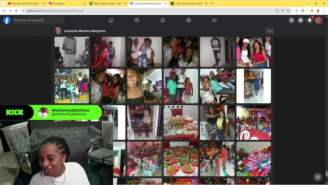The width and height of the screenshot is (328, 185).
Task: Click the page vertical scrollbar thumb
Action: [326, 174]
